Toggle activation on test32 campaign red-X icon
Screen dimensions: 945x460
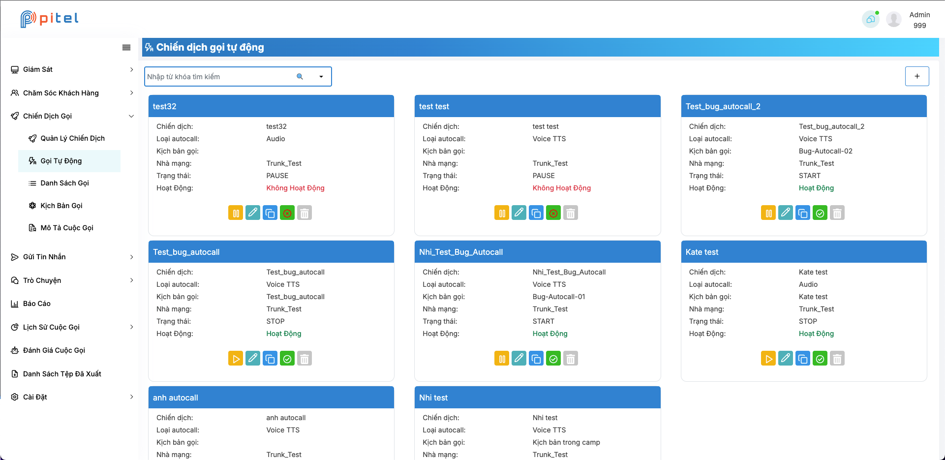287,213
